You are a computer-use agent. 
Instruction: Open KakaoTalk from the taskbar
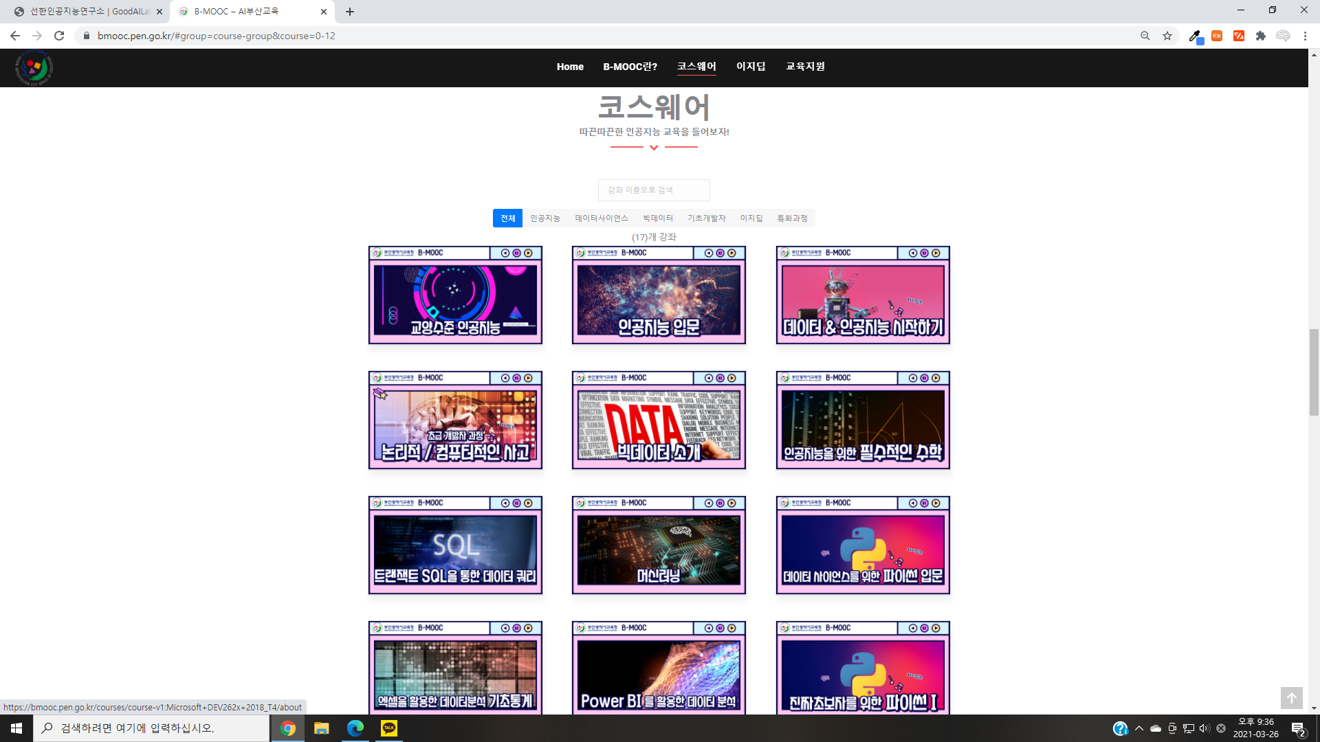[x=389, y=728]
